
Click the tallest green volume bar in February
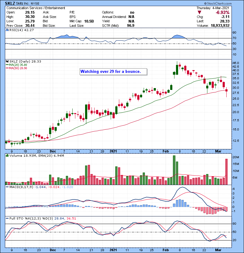(174, 170)
